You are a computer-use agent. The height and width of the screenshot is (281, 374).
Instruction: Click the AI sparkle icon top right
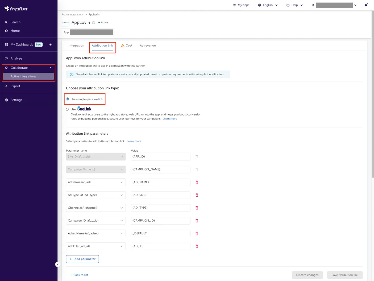(366, 5)
